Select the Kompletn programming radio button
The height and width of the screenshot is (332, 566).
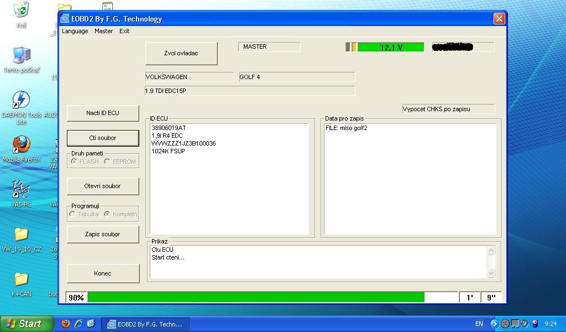tap(107, 214)
